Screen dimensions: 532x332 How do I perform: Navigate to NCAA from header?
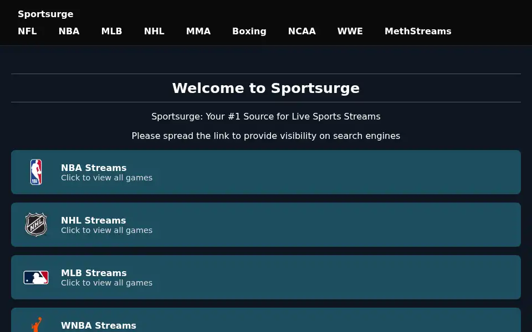click(x=301, y=31)
